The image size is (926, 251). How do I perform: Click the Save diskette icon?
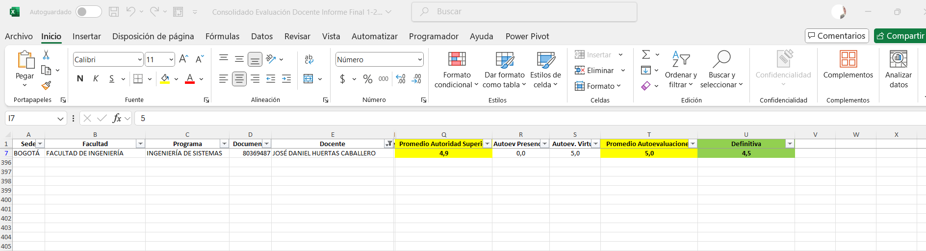114,12
